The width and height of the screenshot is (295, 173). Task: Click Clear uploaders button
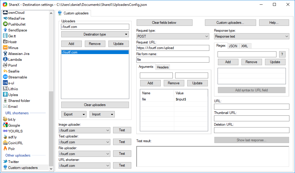pyautogui.click(x=95, y=105)
